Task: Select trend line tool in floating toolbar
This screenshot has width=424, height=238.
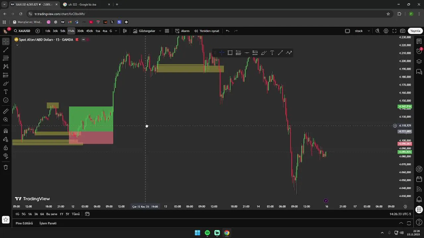Action: (280, 53)
